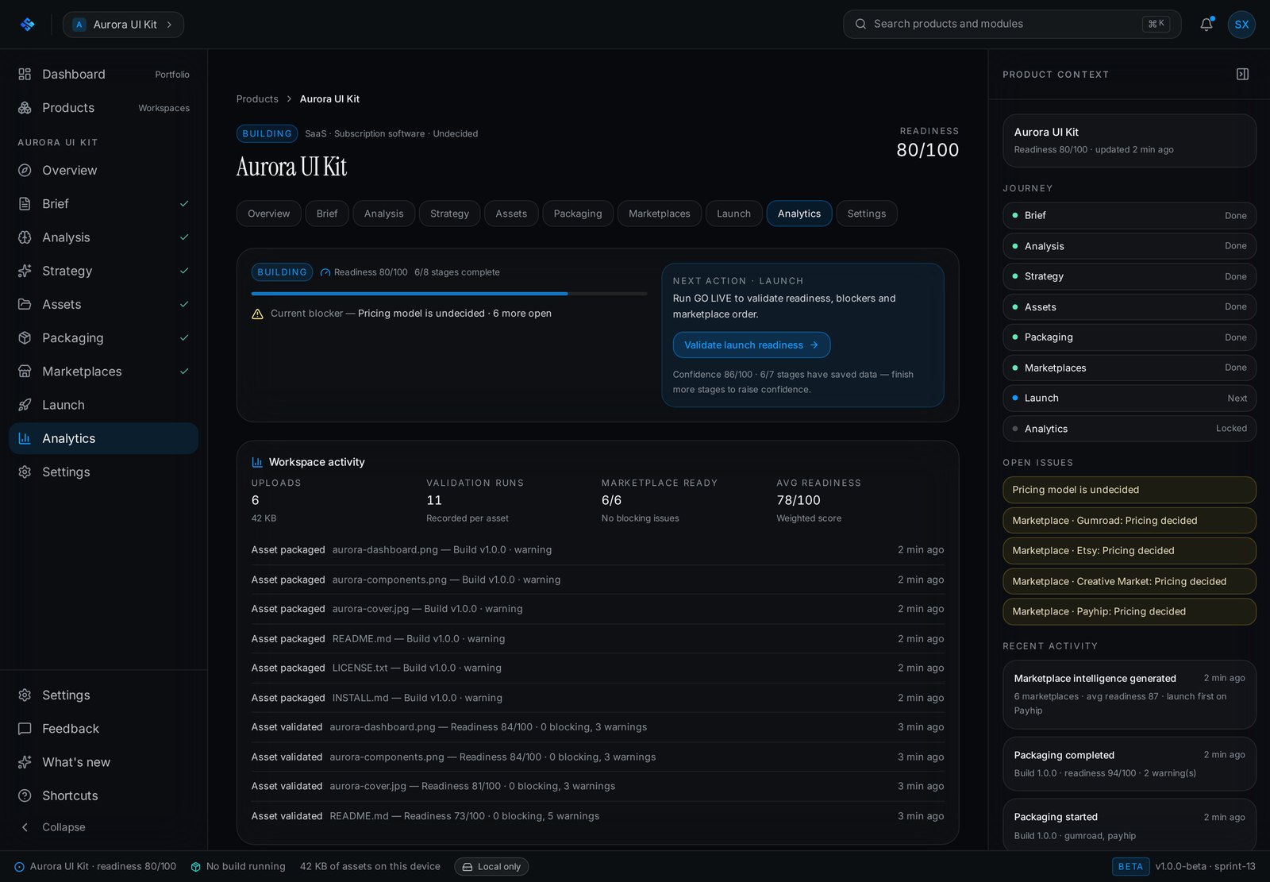Image resolution: width=1270 pixels, height=882 pixels.
Task: Select the Launch journey step
Action: click(1129, 398)
